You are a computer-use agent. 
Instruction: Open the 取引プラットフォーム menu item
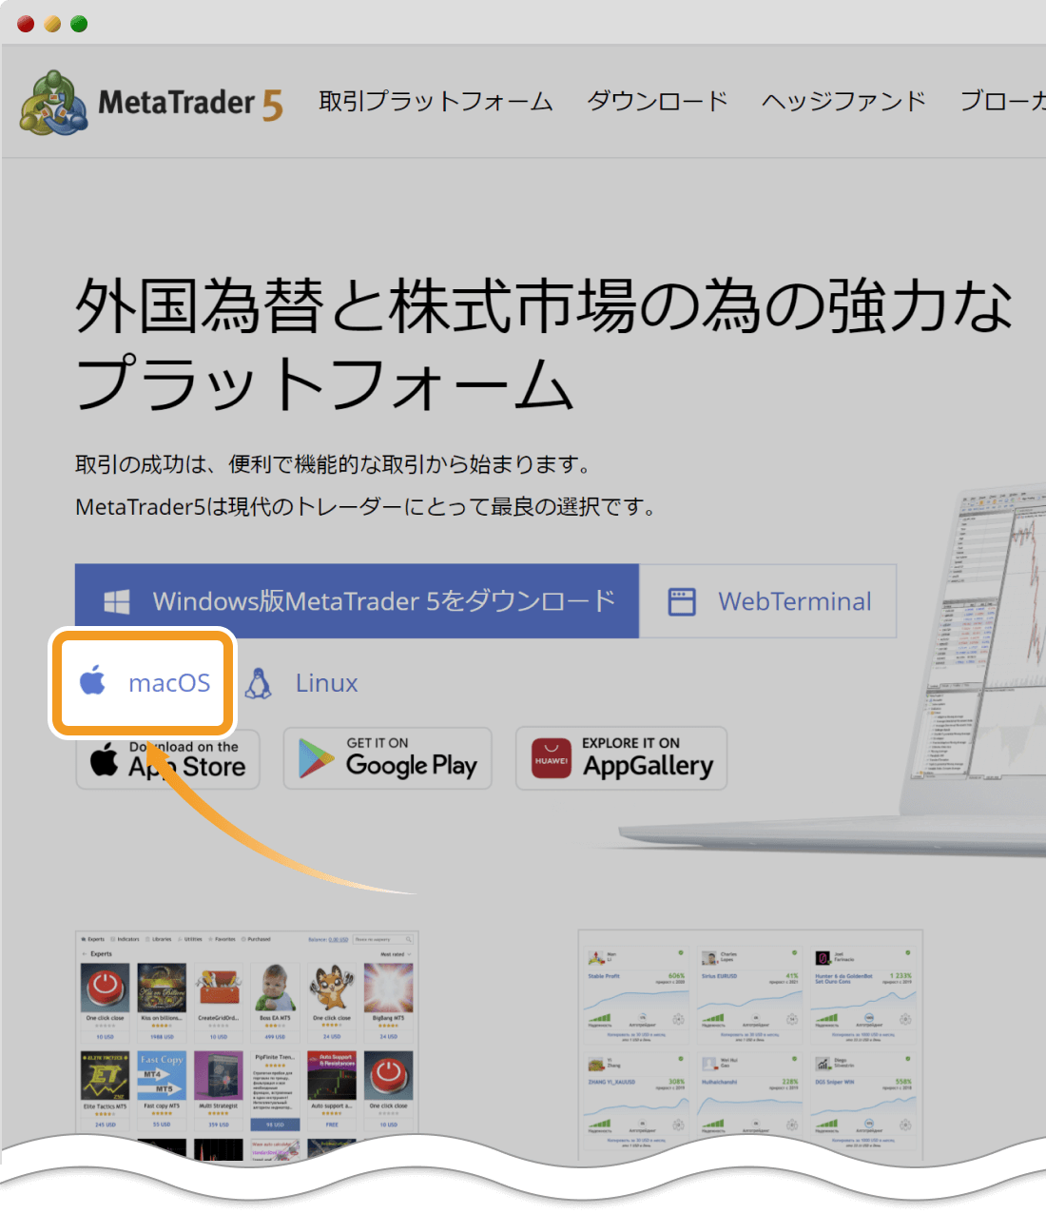436,101
